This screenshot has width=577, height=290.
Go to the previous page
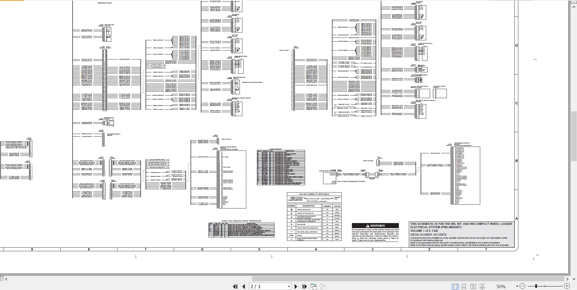point(244,286)
